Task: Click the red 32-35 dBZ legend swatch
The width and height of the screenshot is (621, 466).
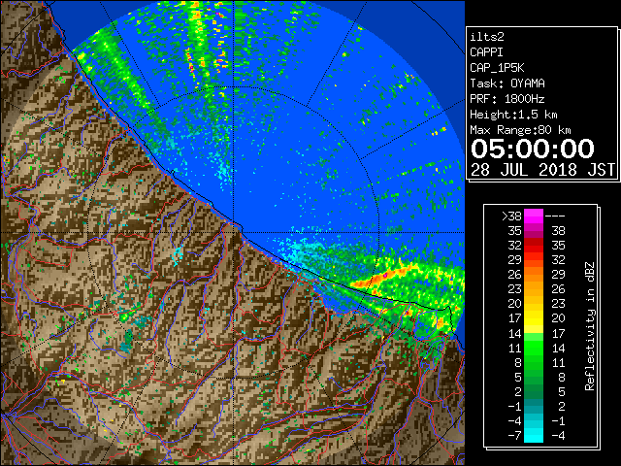Action: [534, 246]
